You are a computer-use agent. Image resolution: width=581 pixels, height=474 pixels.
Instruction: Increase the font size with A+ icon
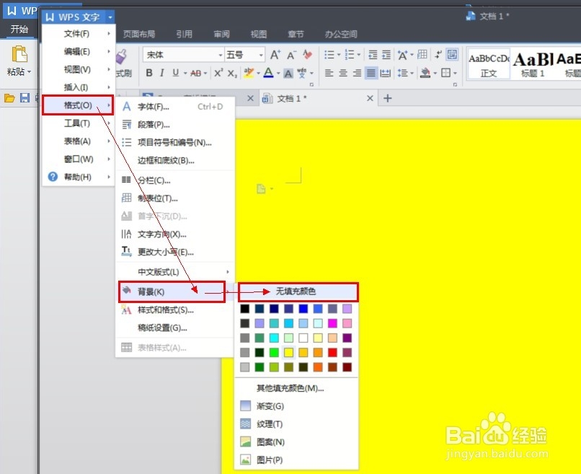click(275, 53)
